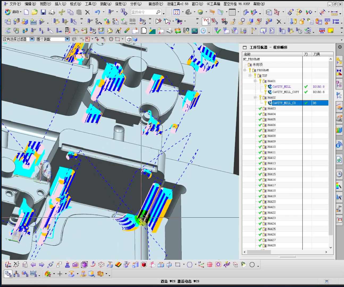Open the 分析(L) menu

coord(136,4)
